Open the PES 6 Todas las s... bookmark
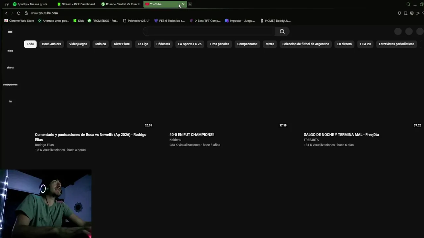The image size is (424, 238). coord(169,21)
